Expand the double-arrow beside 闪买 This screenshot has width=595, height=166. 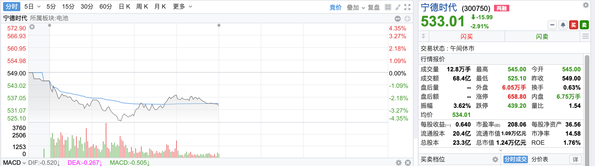coord(423,36)
